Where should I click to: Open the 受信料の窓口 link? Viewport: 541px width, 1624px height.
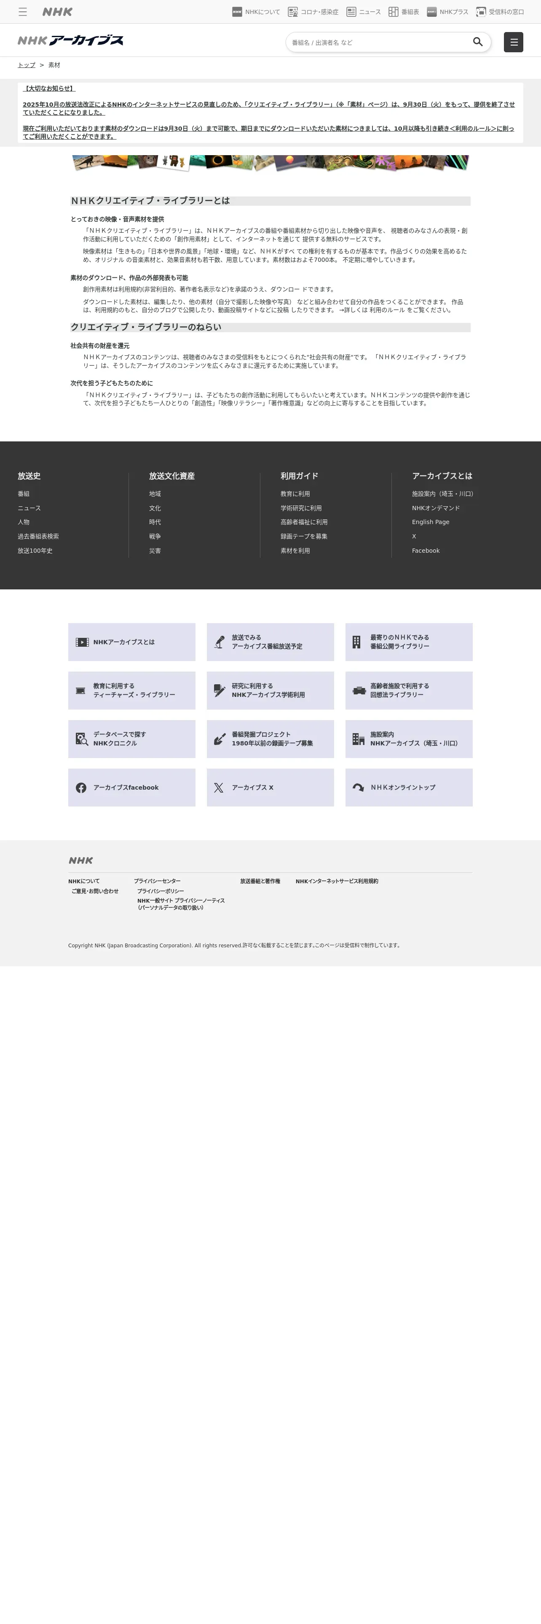pos(500,12)
